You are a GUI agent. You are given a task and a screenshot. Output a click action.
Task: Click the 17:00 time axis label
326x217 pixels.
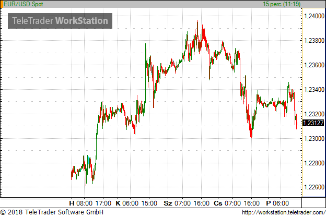tap(103, 203)
